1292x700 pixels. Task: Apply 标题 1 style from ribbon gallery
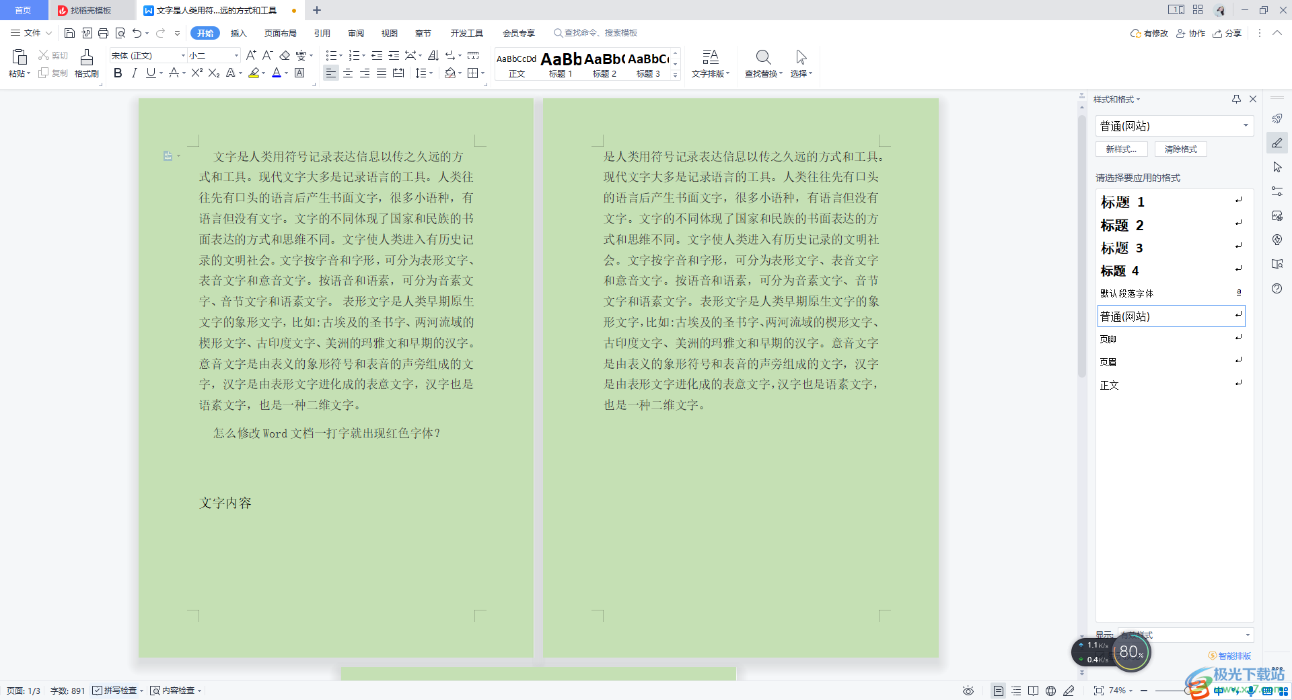(561, 65)
